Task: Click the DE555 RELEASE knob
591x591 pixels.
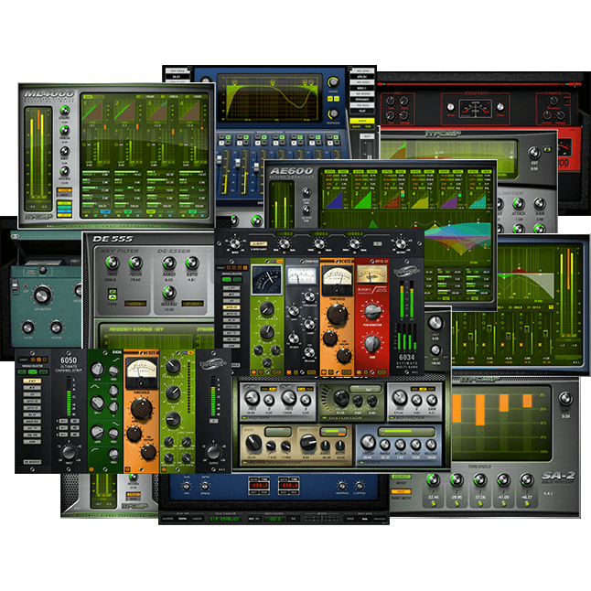Action: [169, 292]
